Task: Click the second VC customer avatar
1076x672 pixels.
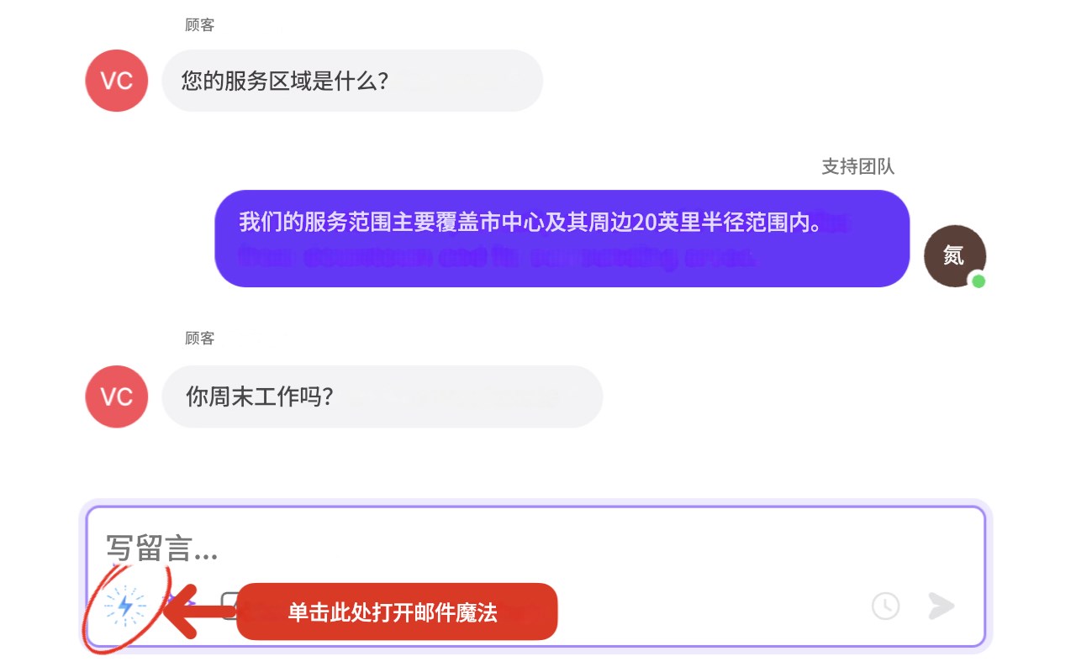Action: point(117,396)
